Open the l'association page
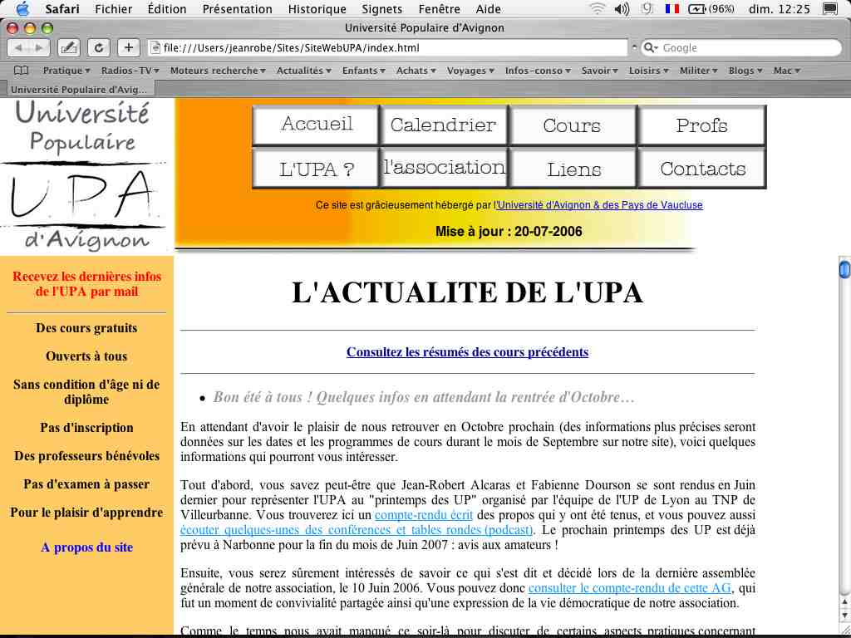 point(444,169)
